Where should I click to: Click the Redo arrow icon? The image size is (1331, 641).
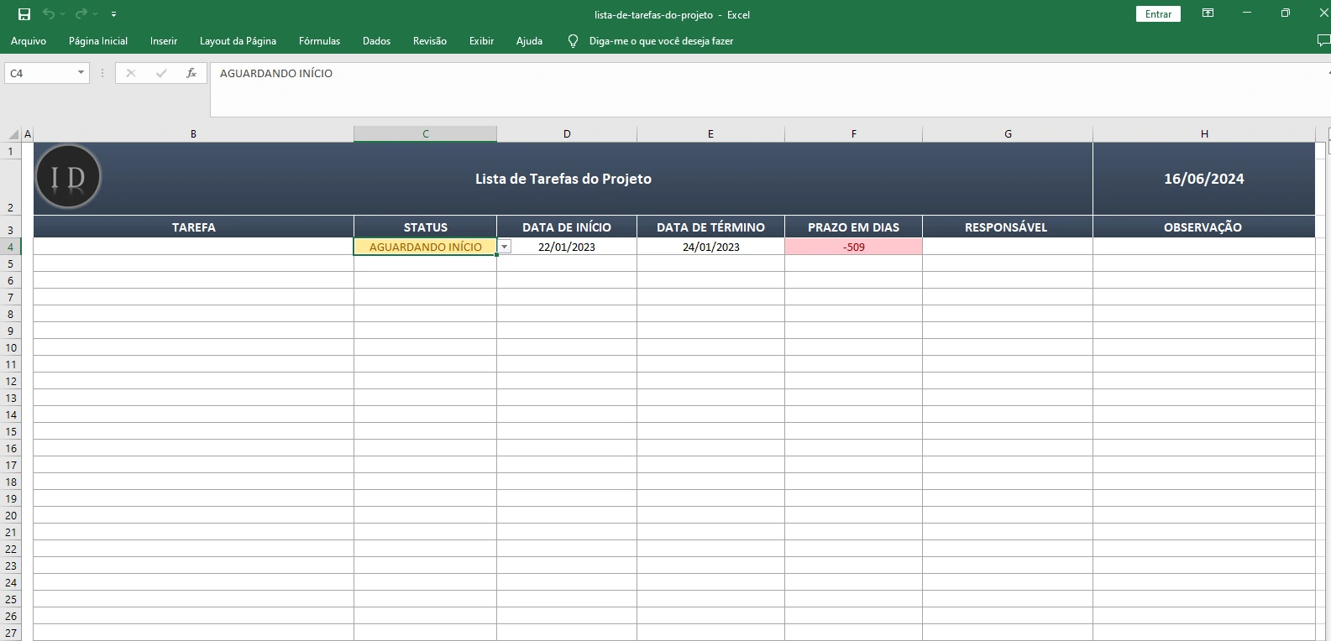(x=81, y=14)
